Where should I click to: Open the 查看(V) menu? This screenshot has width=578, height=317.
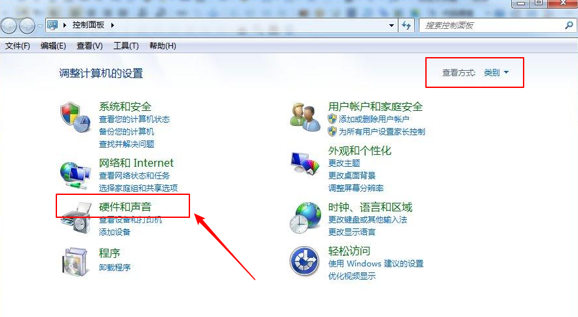pyautogui.click(x=90, y=46)
